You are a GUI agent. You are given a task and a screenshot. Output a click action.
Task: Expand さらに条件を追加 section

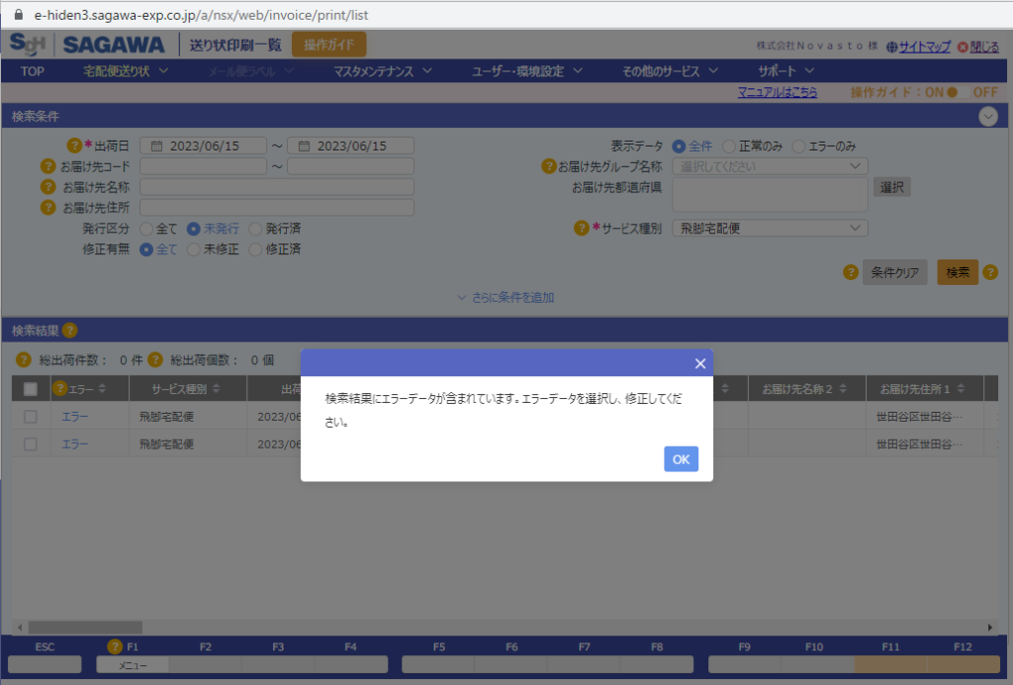[x=506, y=297]
